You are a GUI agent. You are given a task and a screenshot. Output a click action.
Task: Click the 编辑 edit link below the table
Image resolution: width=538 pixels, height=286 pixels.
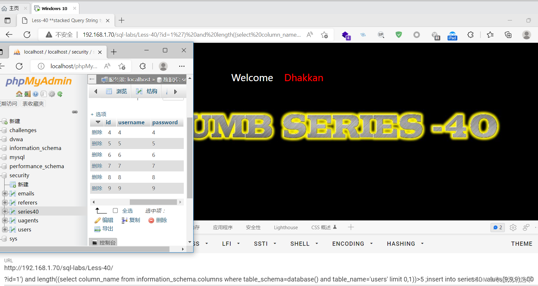(x=104, y=220)
